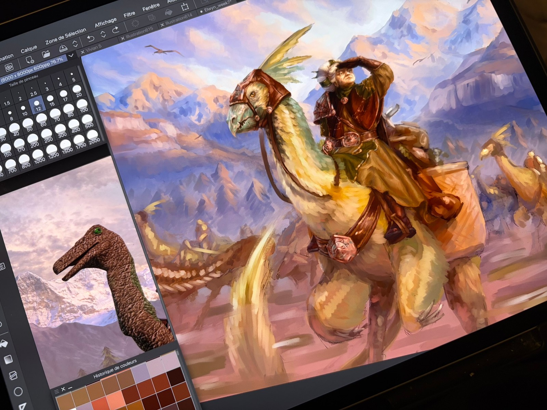
Task: Select the crossed-out layer tool icon
Action: (x=13, y=375)
